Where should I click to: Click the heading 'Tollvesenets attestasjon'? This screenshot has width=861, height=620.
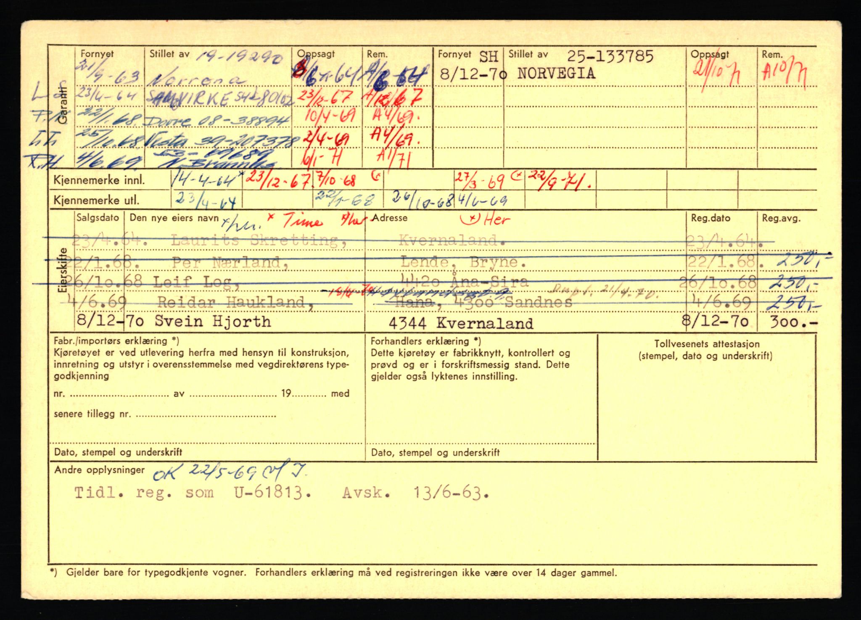pyautogui.click(x=707, y=344)
